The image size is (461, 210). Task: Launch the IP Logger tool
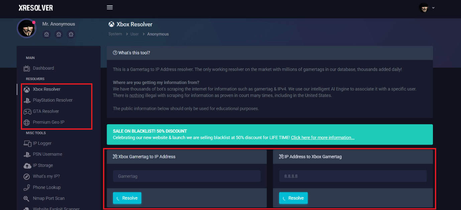41,143
